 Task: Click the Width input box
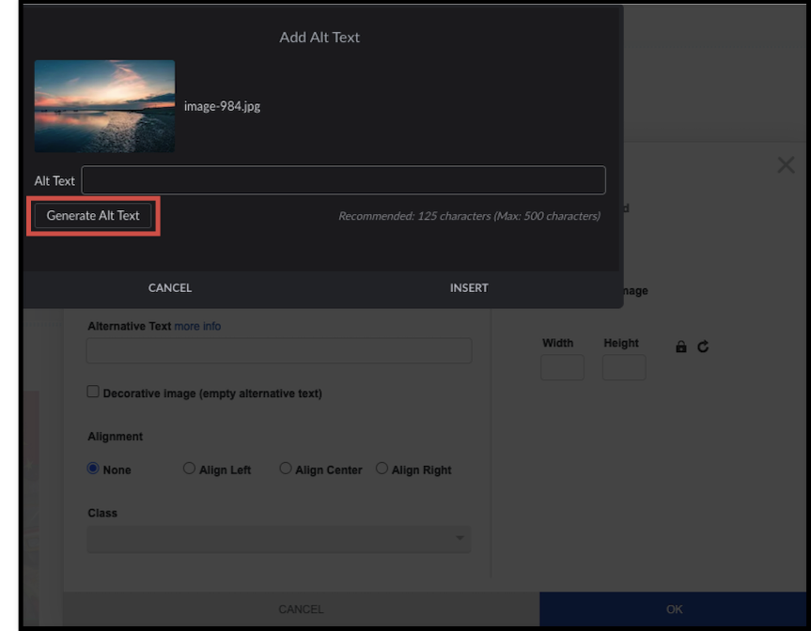pos(562,367)
